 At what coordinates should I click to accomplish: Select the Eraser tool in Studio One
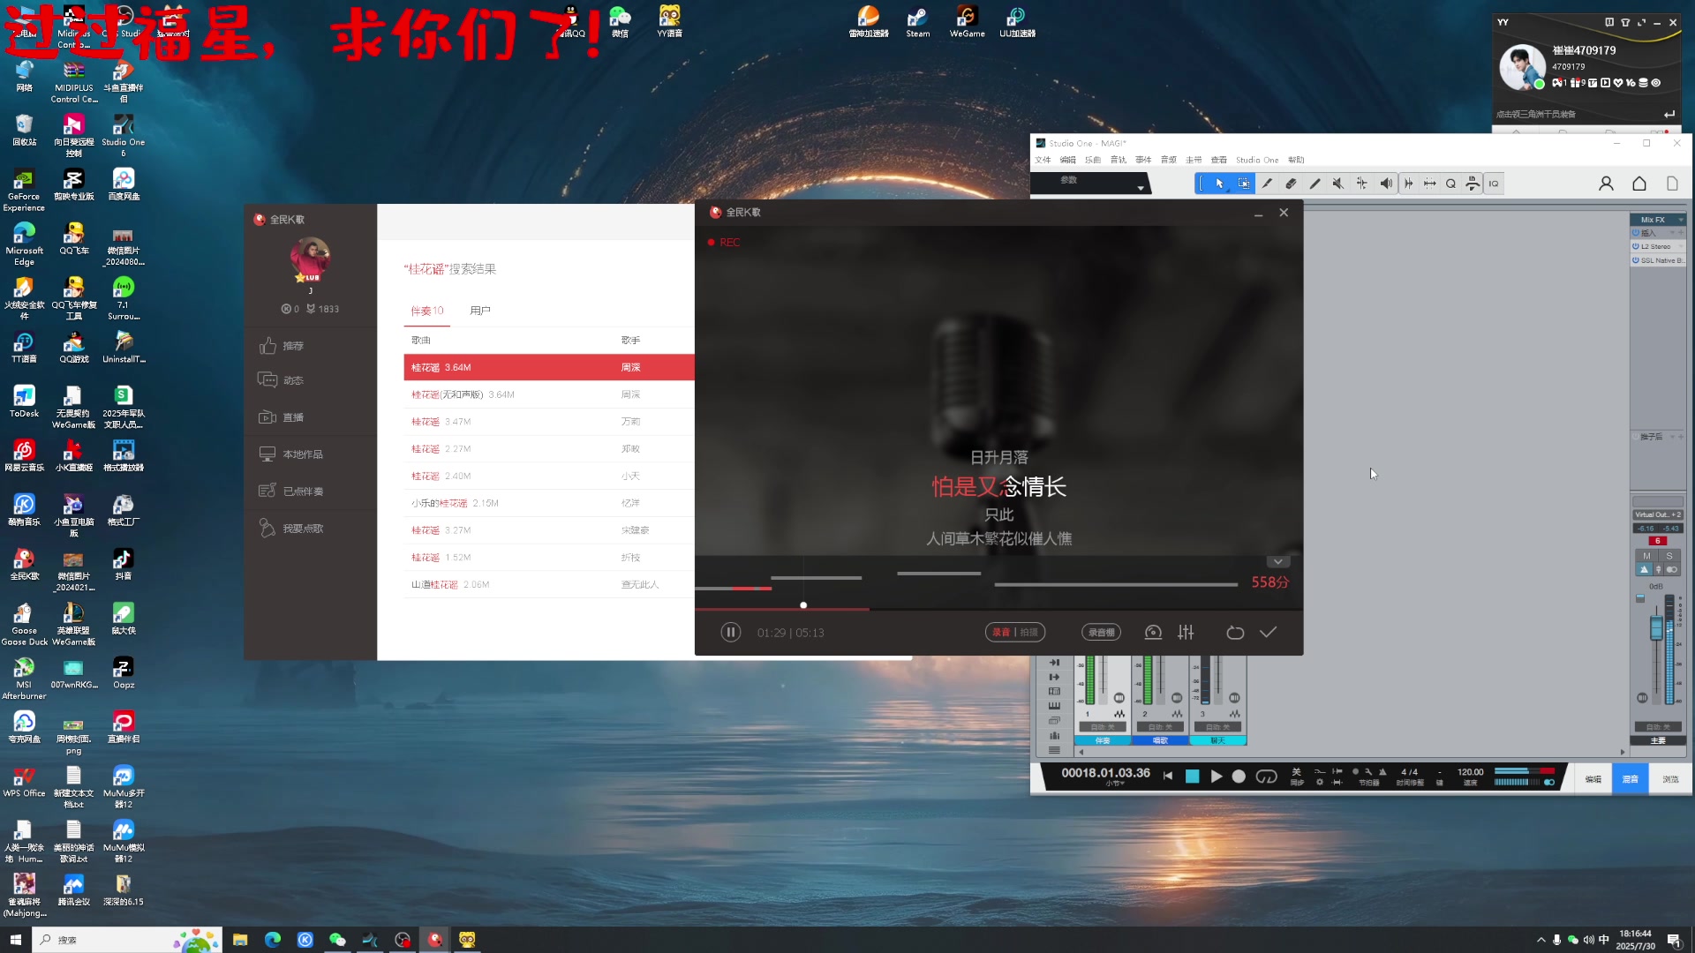tap(1291, 184)
